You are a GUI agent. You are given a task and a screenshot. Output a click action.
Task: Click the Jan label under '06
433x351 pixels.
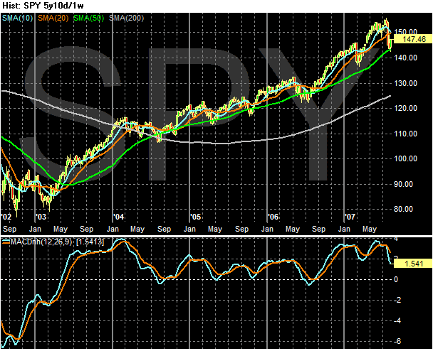pyautogui.click(x=267, y=229)
